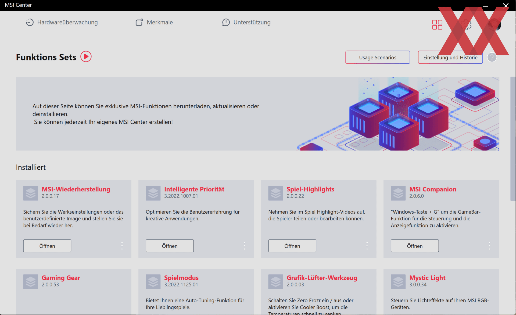The image size is (516, 315).
Task: Select the MSI-Wiederherstellung title
Action: [76, 189]
